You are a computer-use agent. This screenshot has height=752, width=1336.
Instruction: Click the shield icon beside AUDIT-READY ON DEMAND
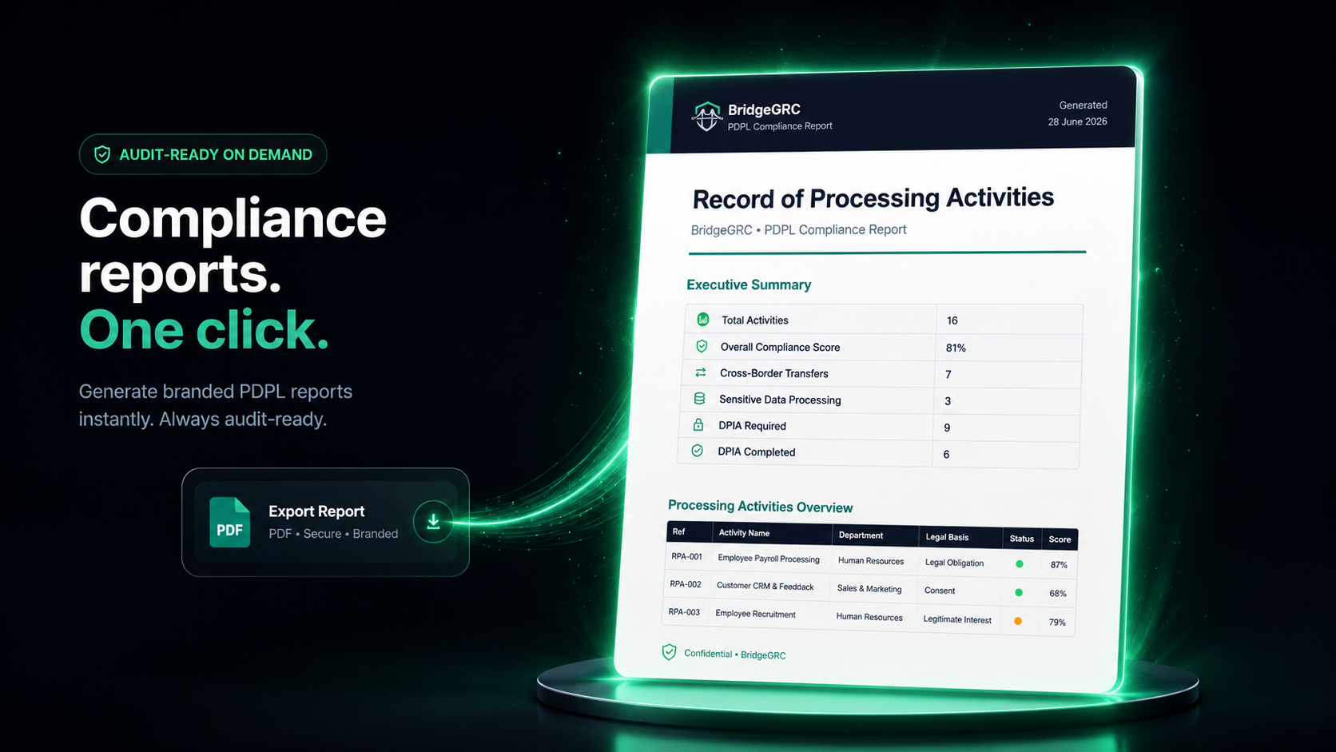pos(102,154)
